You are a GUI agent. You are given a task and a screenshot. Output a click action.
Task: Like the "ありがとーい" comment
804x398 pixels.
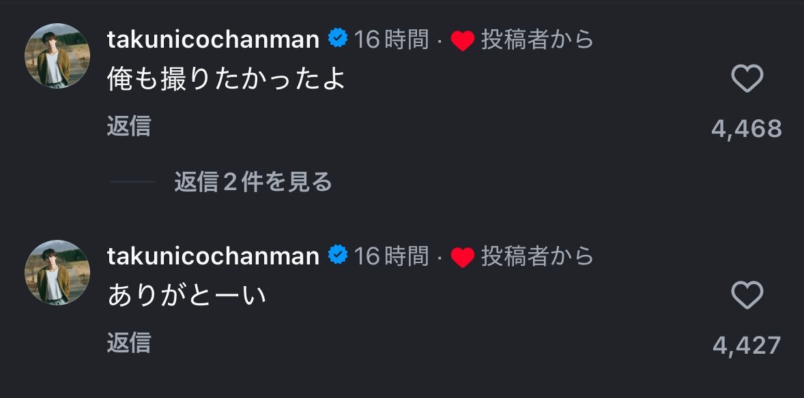click(x=747, y=296)
